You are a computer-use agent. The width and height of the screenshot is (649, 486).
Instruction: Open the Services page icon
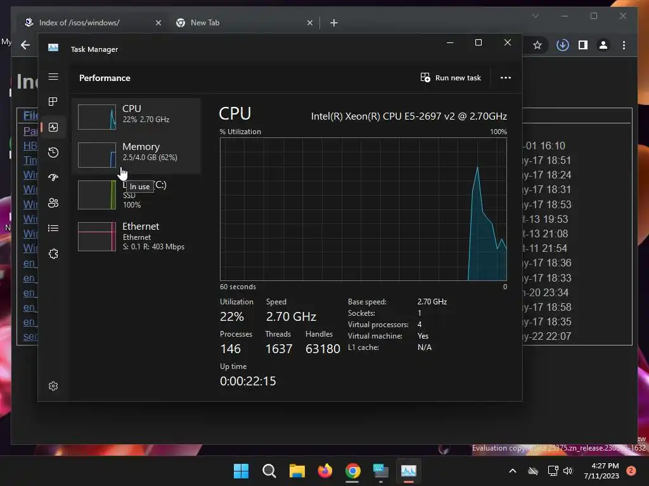[x=53, y=254]
